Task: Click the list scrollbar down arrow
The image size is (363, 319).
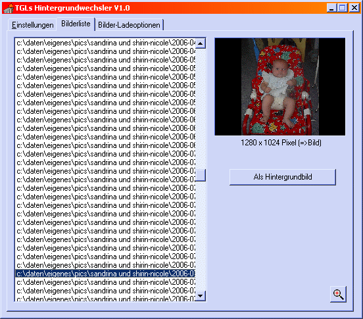Action: tap(201, 295)
